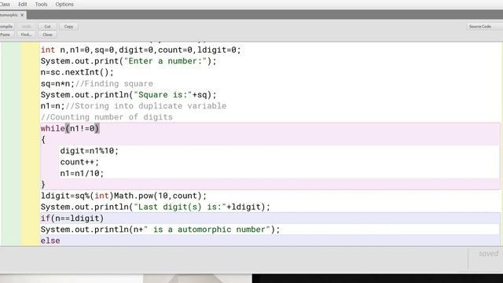The image size is (503, 283).
Task: Click the Paste button
Action: click(x=6, y=35)
